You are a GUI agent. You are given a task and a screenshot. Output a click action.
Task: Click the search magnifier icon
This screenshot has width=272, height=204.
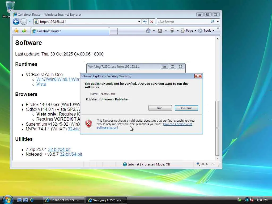pyautogui.click(x=212, y=22)
